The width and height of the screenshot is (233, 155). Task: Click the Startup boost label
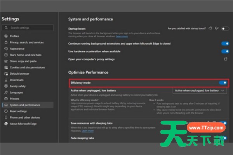[x=77, y=29]
